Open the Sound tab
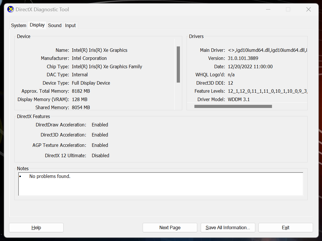This screenshot has width=322, height=241. 55,25
